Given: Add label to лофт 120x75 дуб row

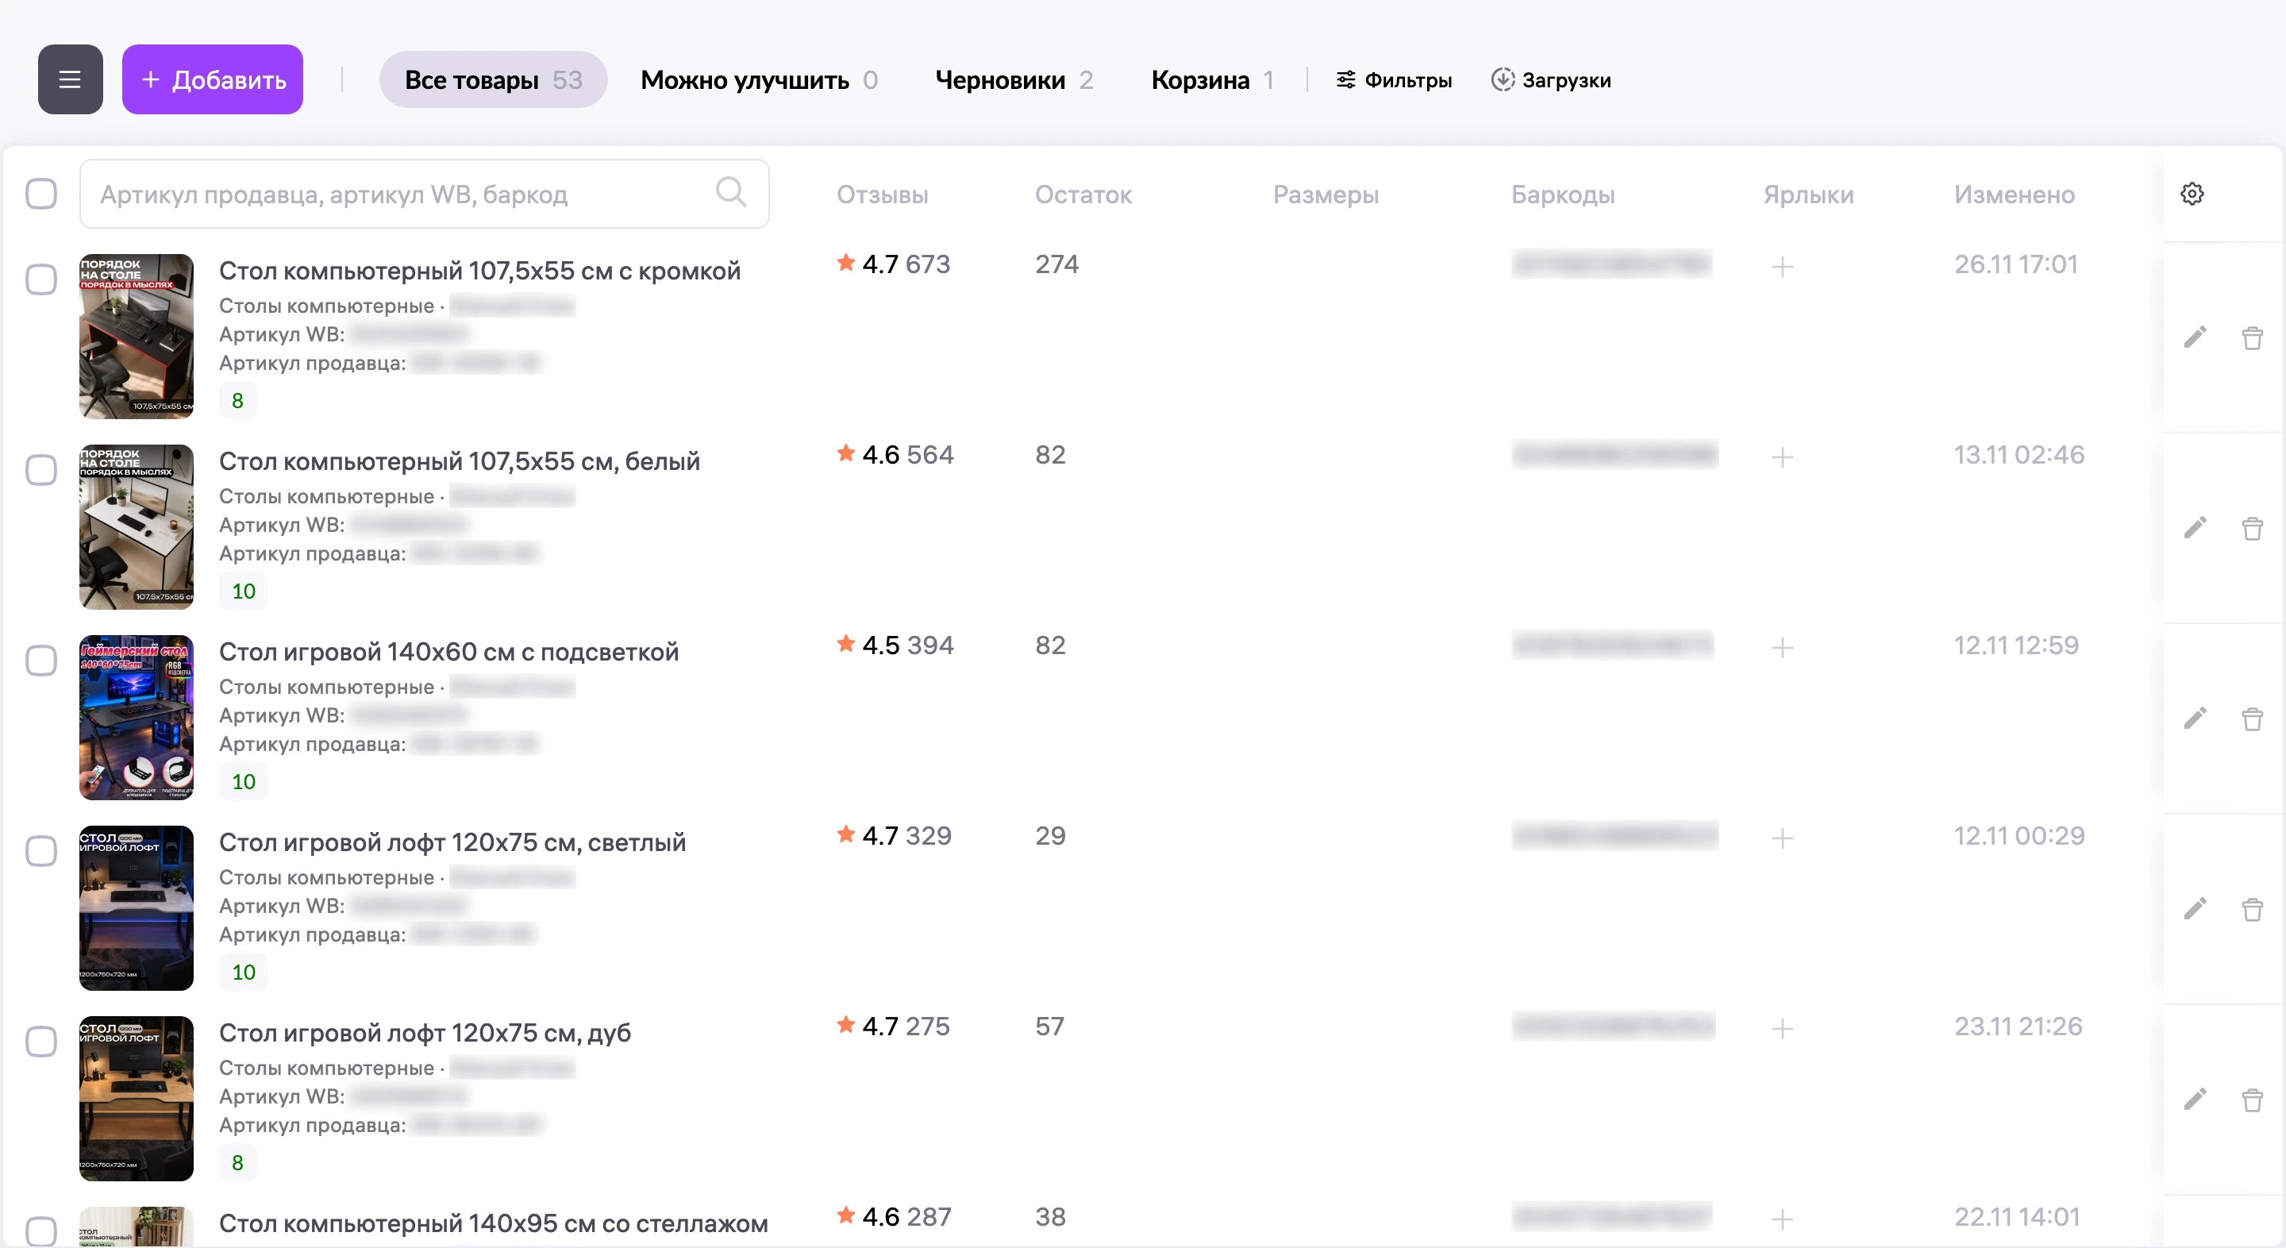Looking at the screenshot, I should [x=1782, y=1029].
